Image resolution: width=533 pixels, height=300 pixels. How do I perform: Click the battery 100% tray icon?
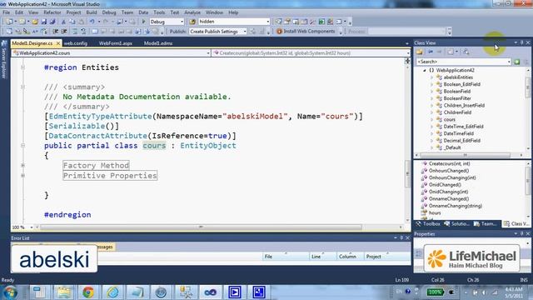tap(435, 292)
